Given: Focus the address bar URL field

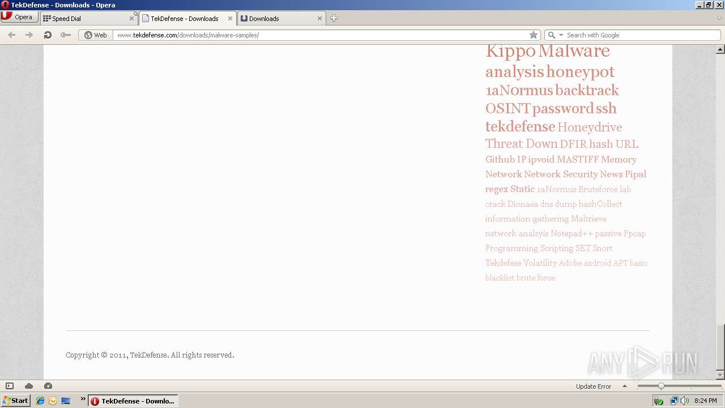Looking at the screenshot, I should pos(321,35).
